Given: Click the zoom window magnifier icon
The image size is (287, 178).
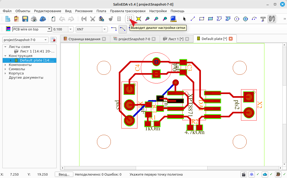Looking at the screenshot, I should (165, 19).
